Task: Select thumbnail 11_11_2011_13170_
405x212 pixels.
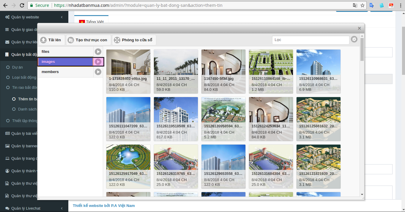Action: [176, 72]
